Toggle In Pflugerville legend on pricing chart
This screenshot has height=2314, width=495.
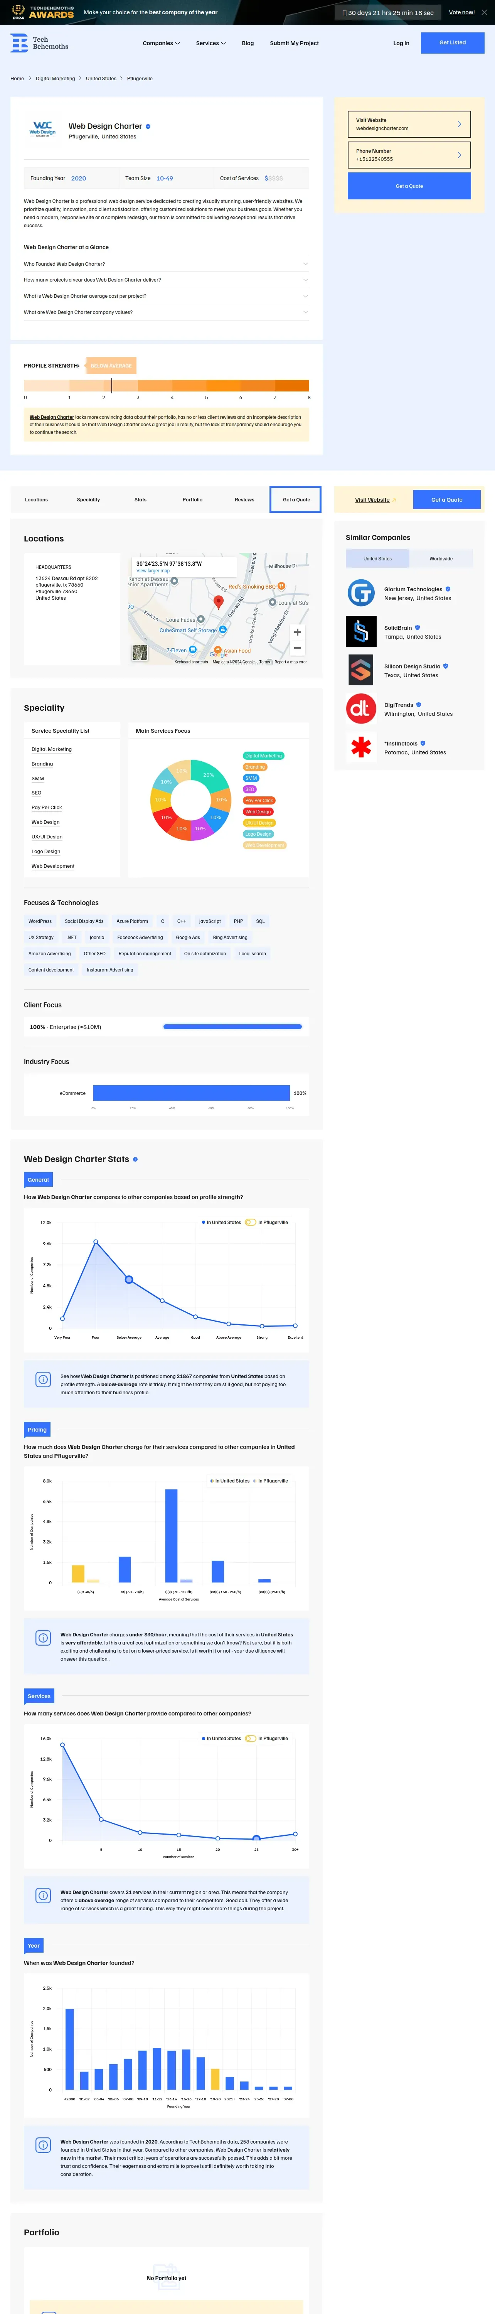270,1481
